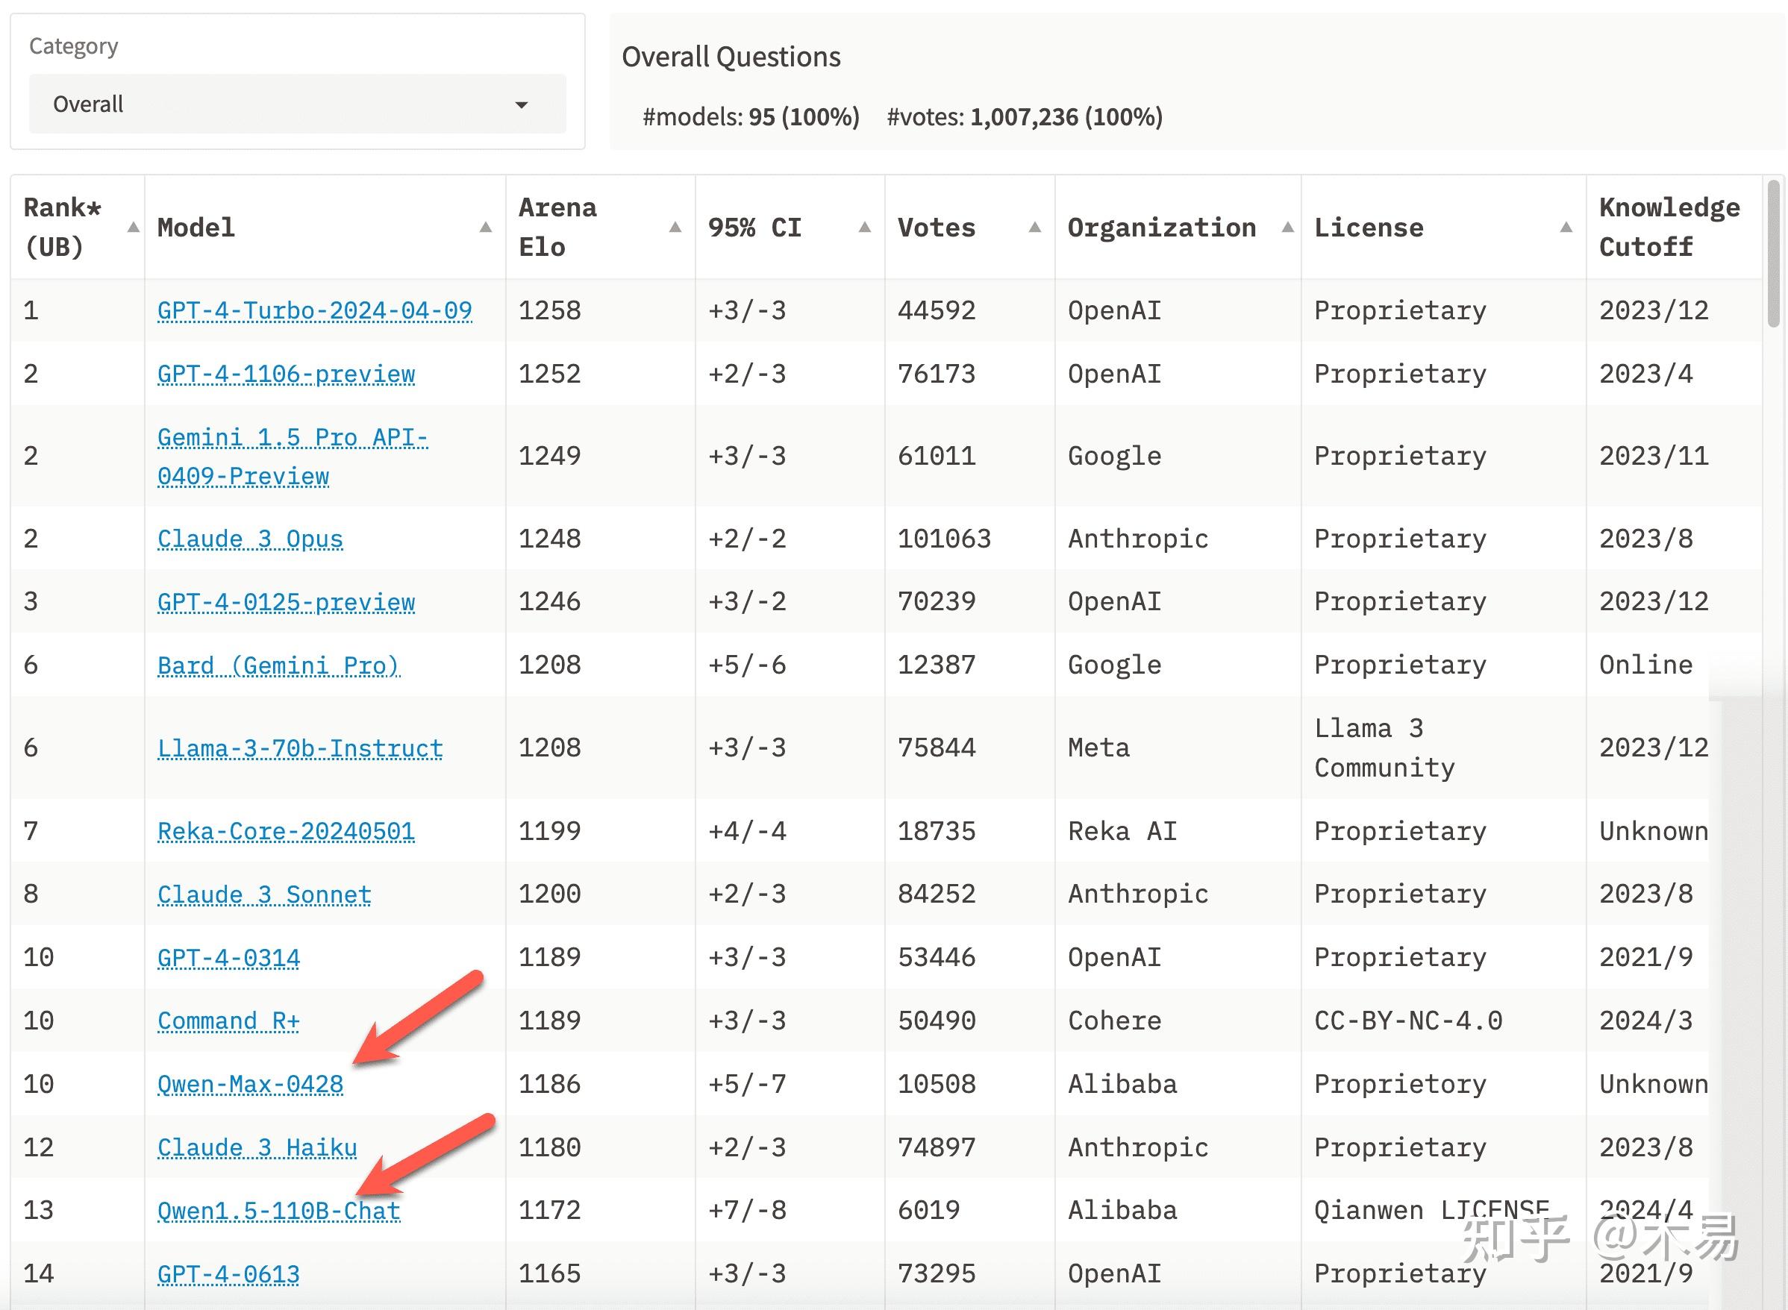The height and width of the screenshot is (1310, 1788).
Task: Sort by License column arrow
Action: pos(1566,228)
